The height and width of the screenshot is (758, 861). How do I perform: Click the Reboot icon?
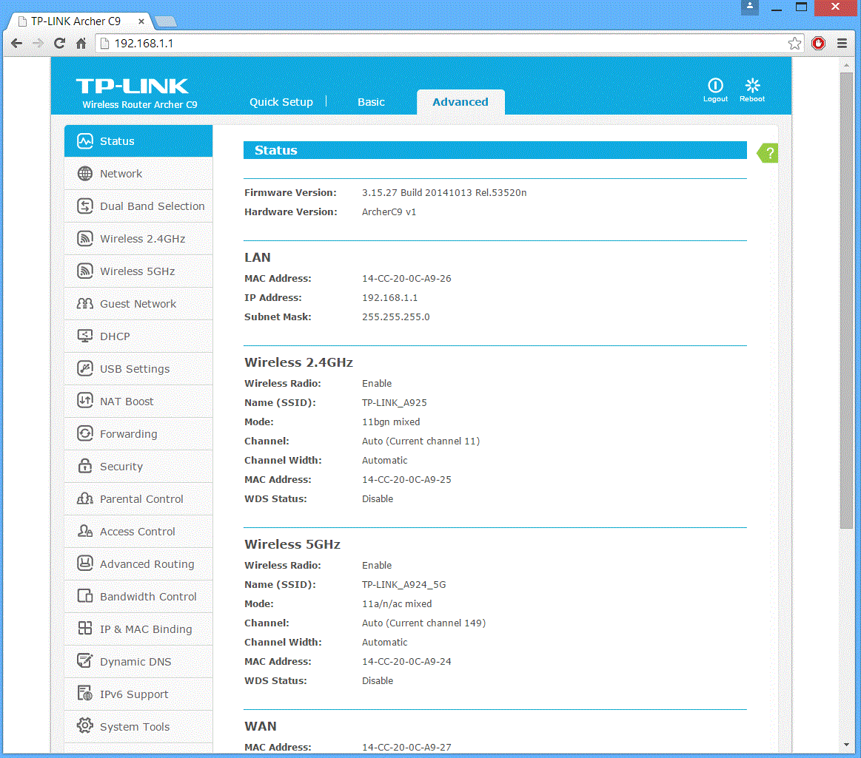coord(752,86)
